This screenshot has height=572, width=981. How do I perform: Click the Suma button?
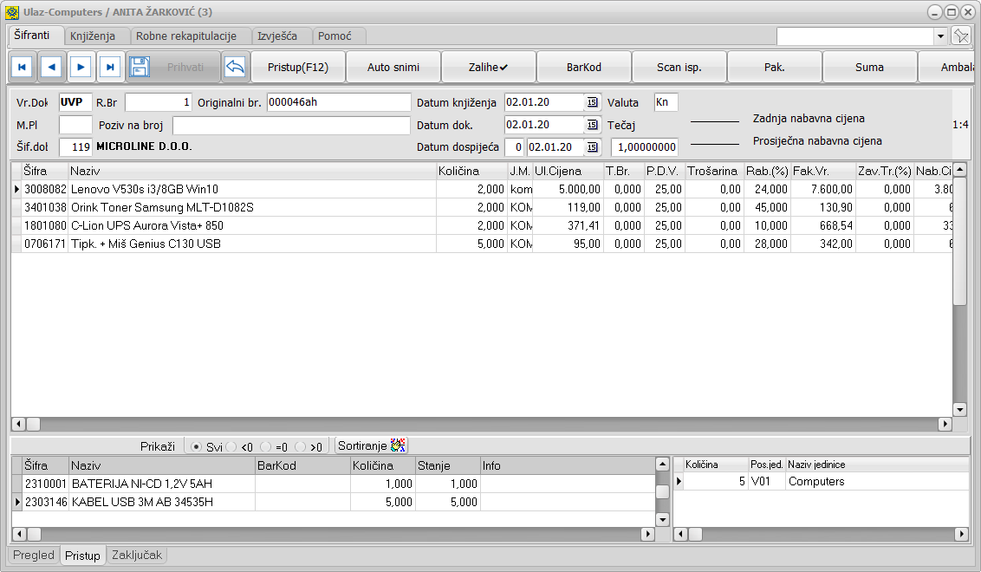tap(869, 67)
